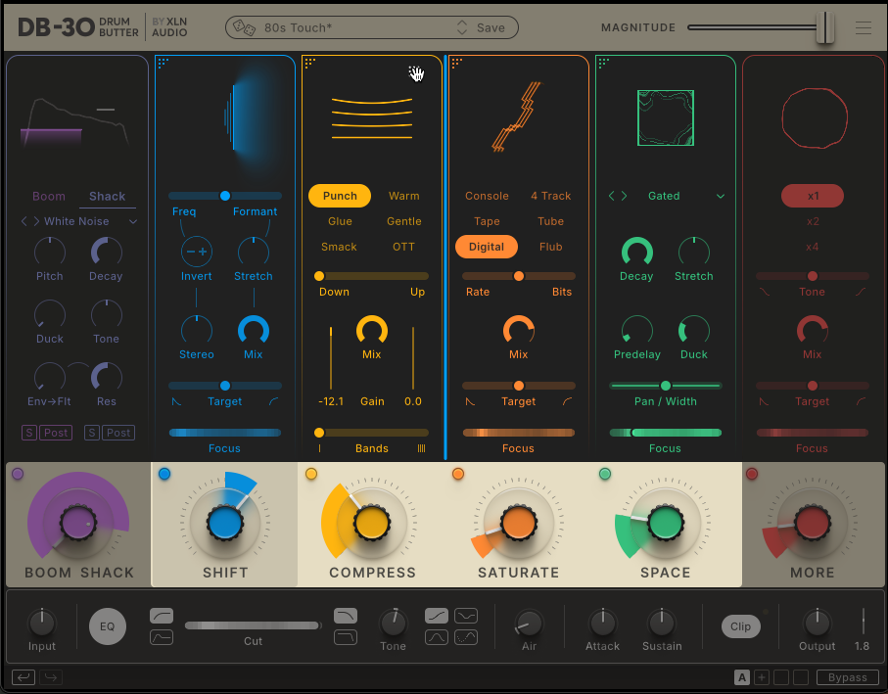Toggle the Compress module power dot
Screen dimensions: 888x694
(311, 474)
